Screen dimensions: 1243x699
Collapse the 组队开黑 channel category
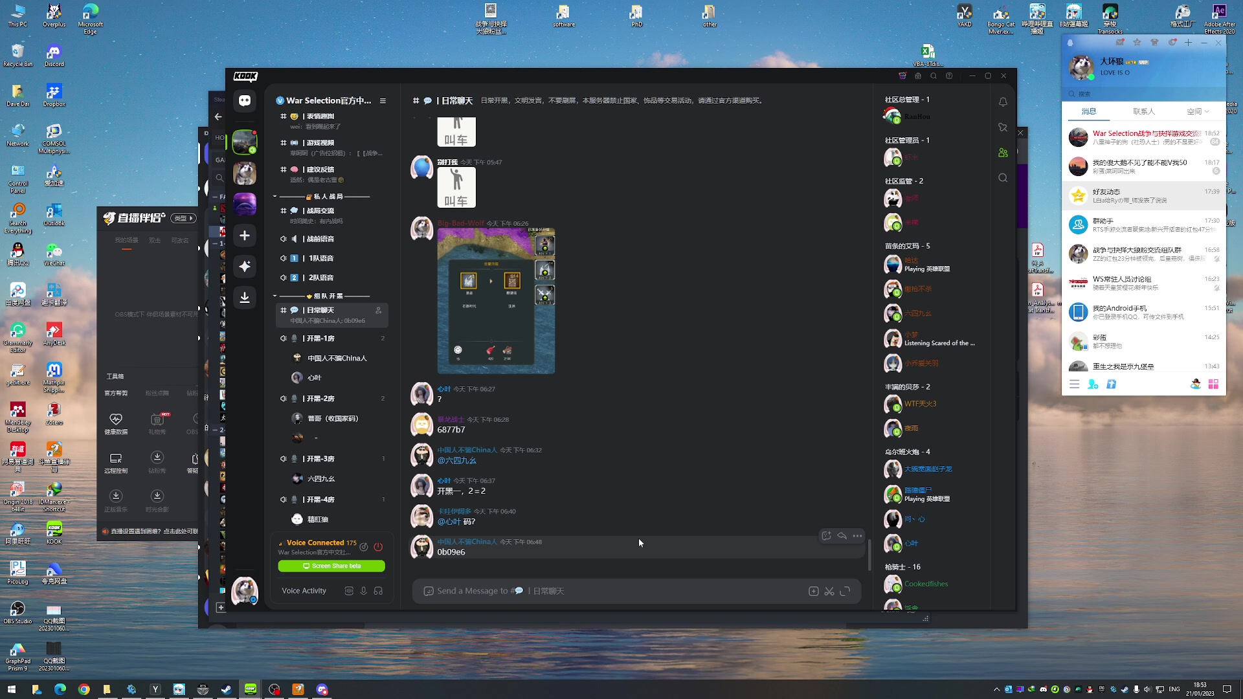tap(274, 296)
